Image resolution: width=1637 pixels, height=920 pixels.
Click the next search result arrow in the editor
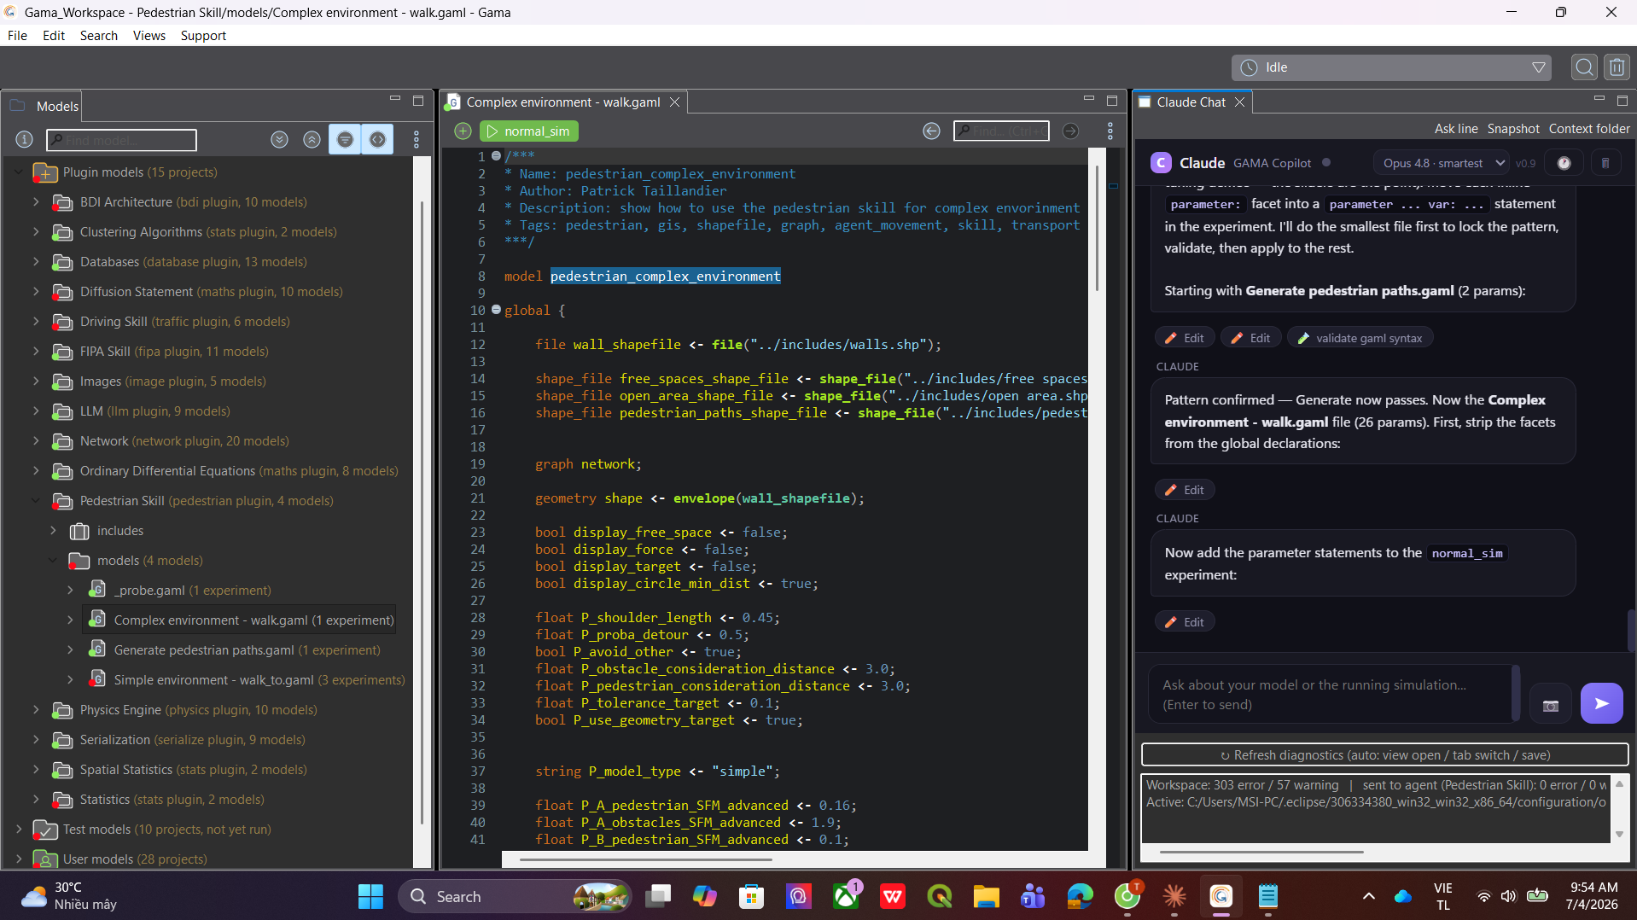coord(1070,131)
